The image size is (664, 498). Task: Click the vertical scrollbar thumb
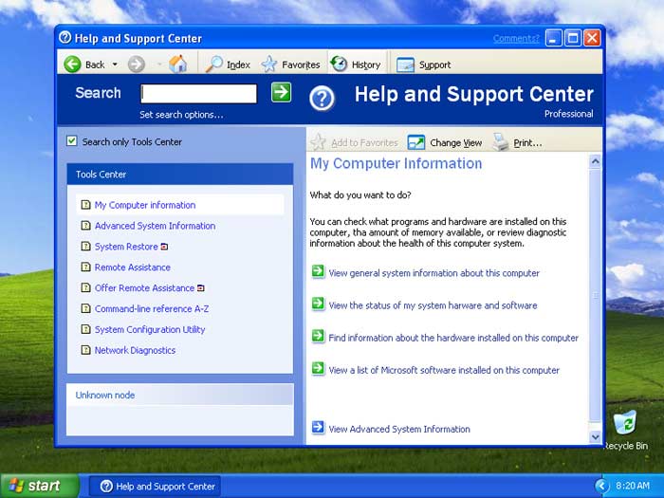596,296
